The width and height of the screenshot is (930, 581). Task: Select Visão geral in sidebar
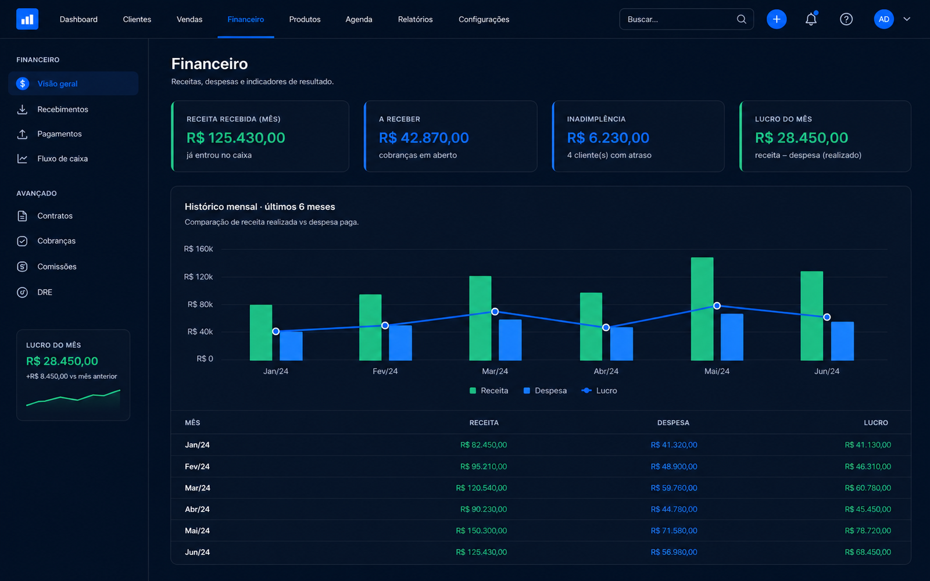(x=73, y=83)
